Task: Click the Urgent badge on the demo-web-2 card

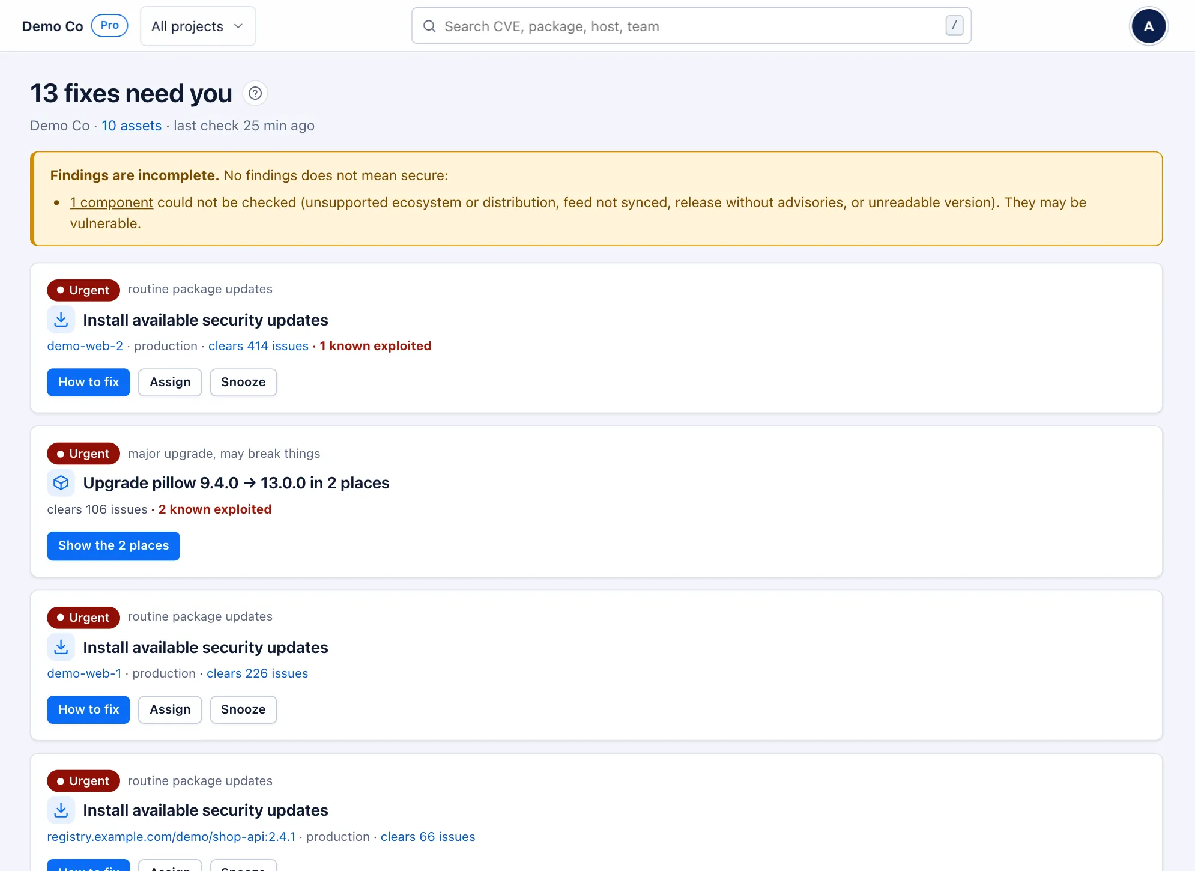Action: tap(83, 290)
